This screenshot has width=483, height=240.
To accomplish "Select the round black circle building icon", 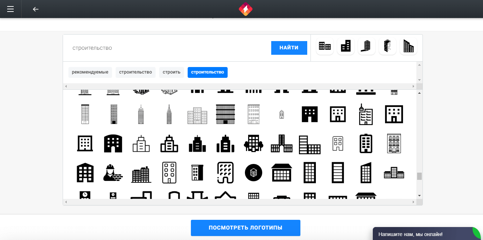I will (254, 173).
